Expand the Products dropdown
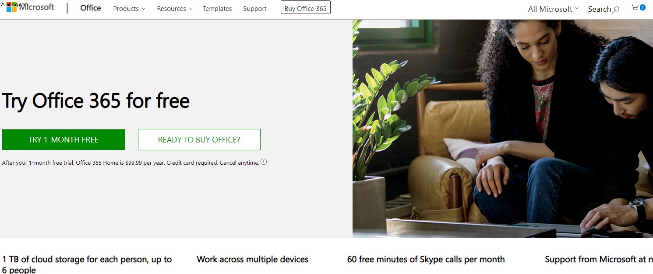Screen dimensions: 653x274 (x=129, y=9)
